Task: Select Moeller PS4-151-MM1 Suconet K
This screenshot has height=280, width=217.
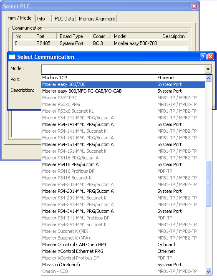Action: click(x=123, y=151)
